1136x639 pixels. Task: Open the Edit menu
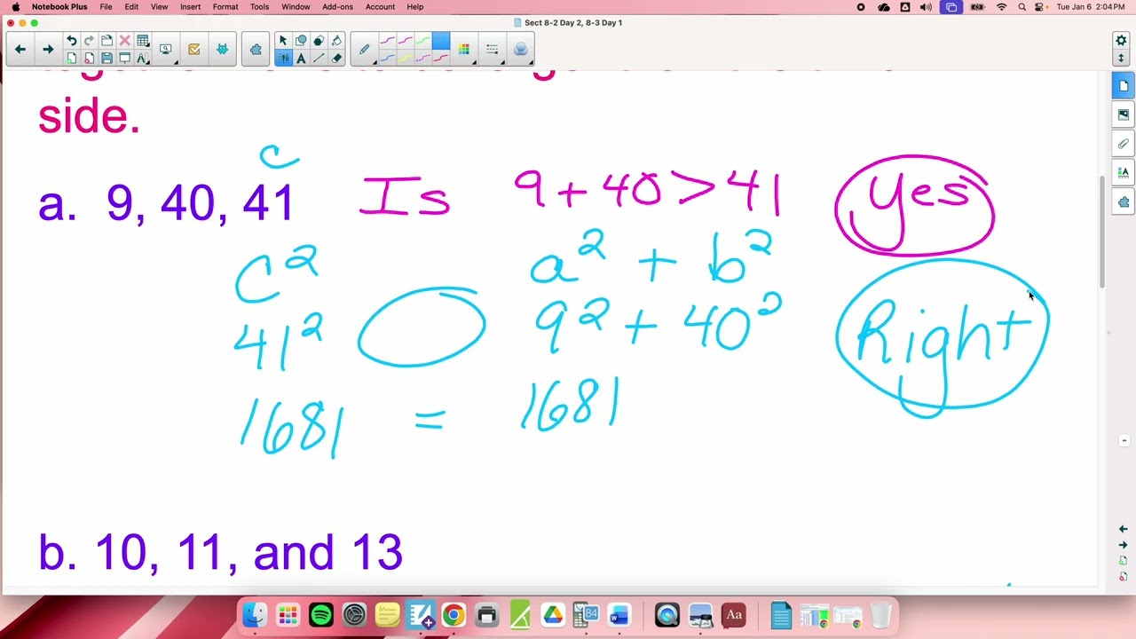click(131, 6)
